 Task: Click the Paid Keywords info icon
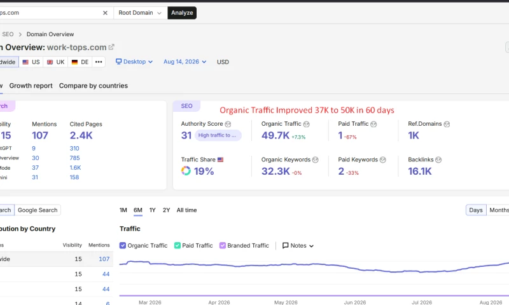(383, 159)
